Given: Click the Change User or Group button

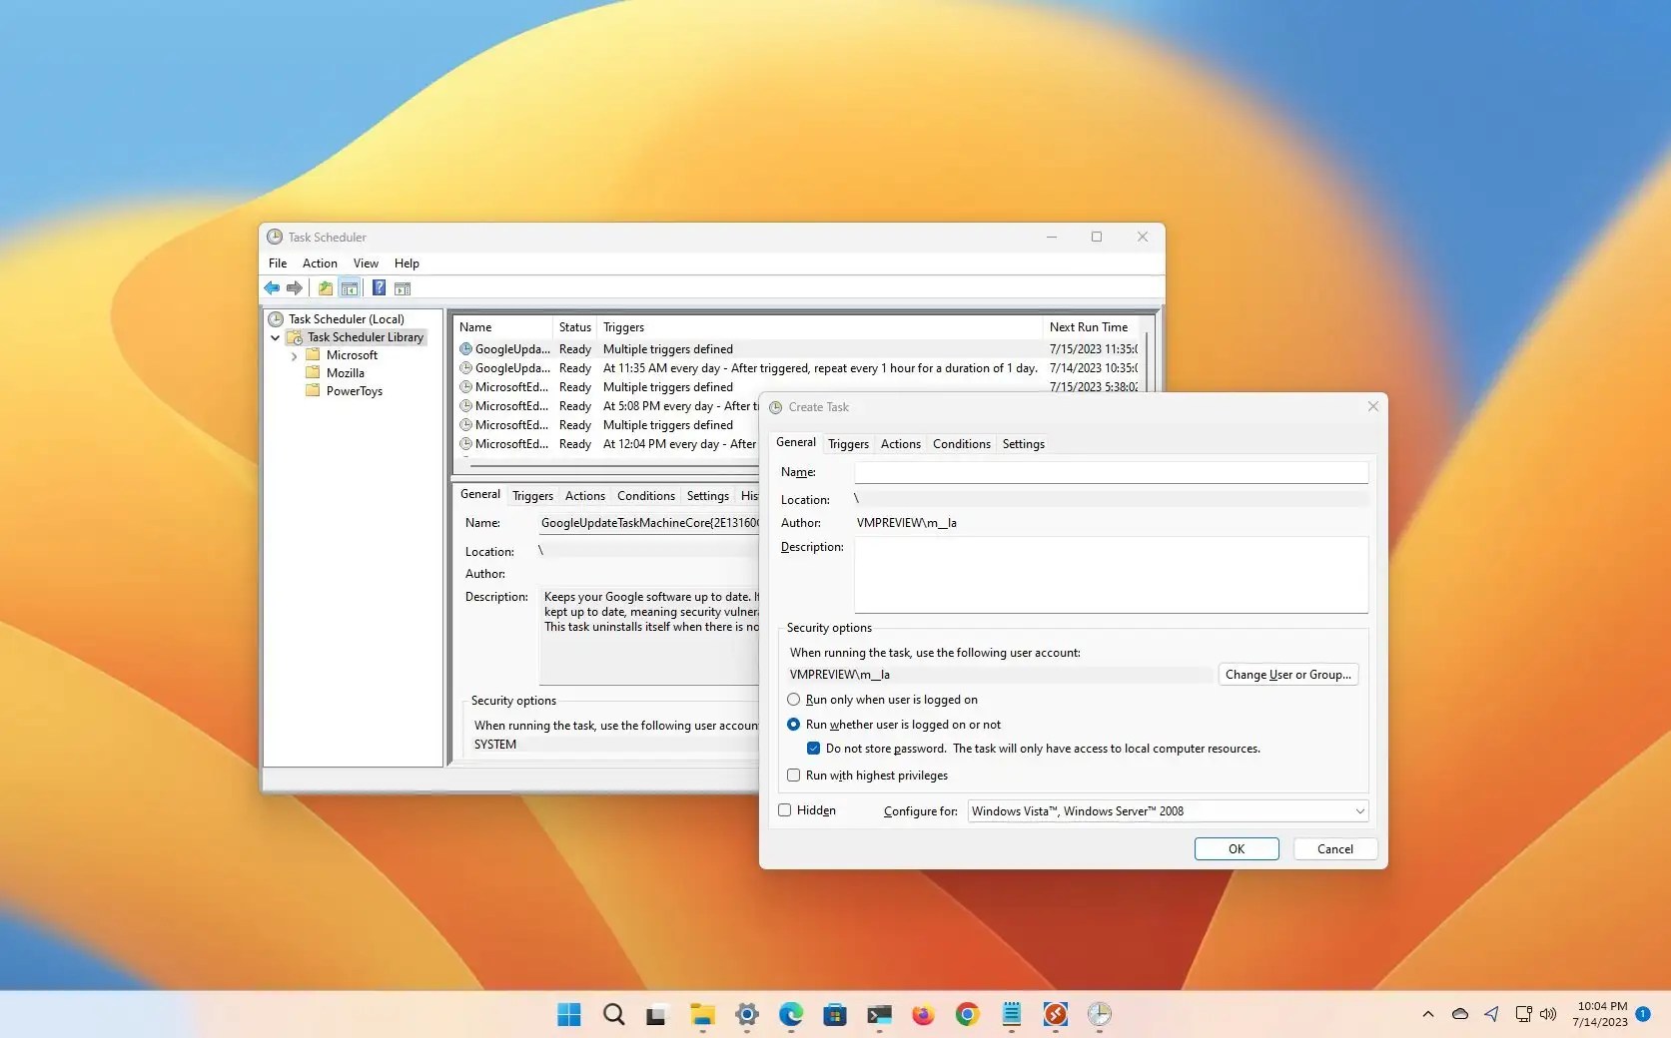Looking at the screenshot, I should [1287, 674].
